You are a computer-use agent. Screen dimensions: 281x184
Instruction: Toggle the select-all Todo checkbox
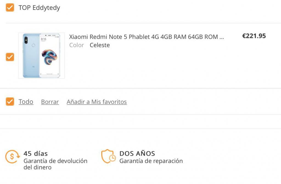10,101
